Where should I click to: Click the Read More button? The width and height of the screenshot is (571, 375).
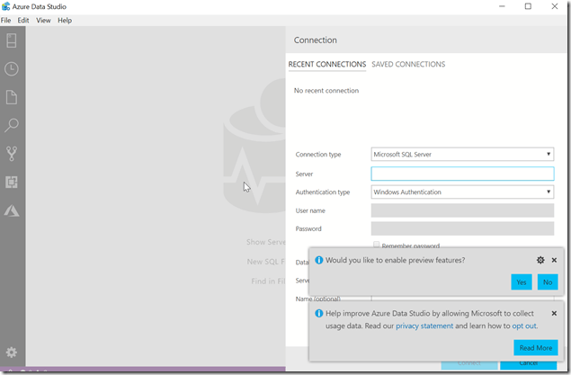pyautogui.click(x=536, y=348)
